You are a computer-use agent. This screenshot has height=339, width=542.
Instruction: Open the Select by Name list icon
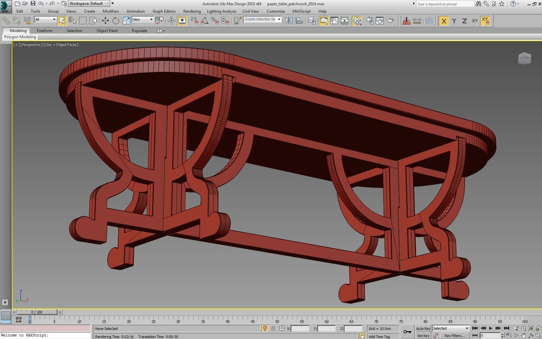point(73,21)
